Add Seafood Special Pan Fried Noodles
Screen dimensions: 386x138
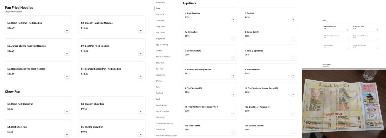coord(141,76)
